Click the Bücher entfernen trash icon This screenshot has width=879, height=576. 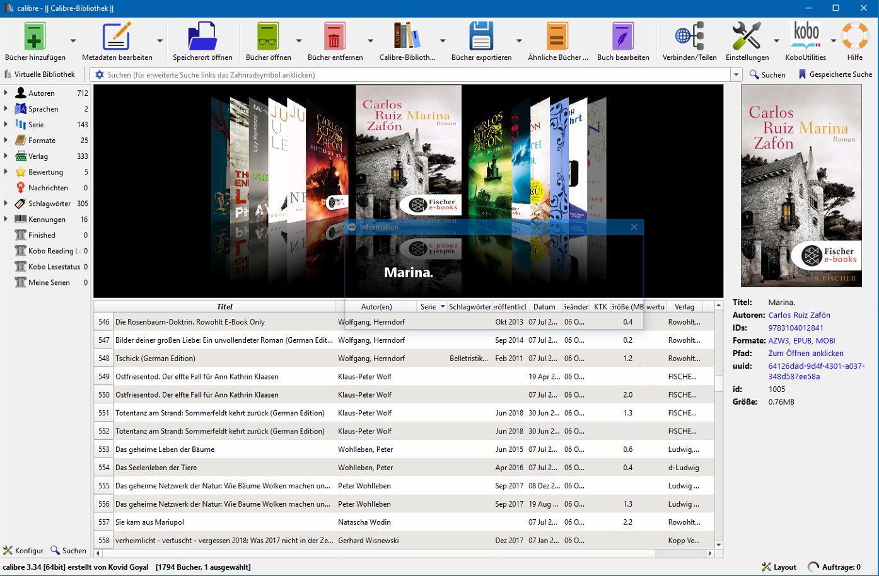(x=335, y=37)
